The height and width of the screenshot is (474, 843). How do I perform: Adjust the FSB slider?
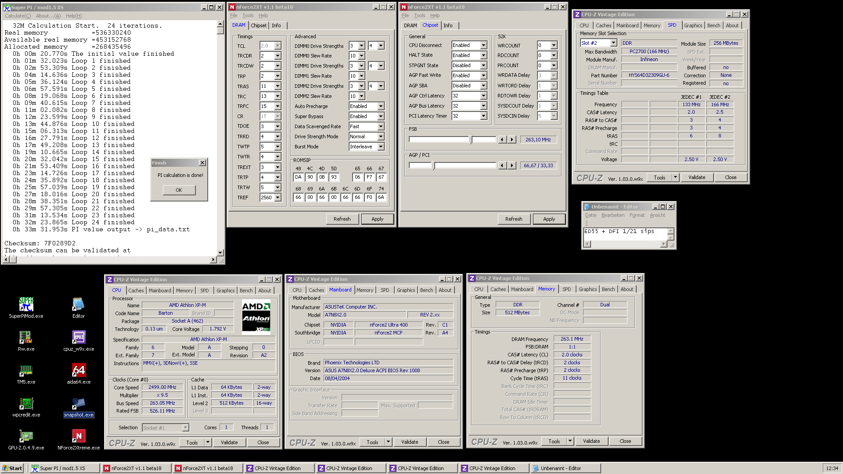tap(471, 140)
